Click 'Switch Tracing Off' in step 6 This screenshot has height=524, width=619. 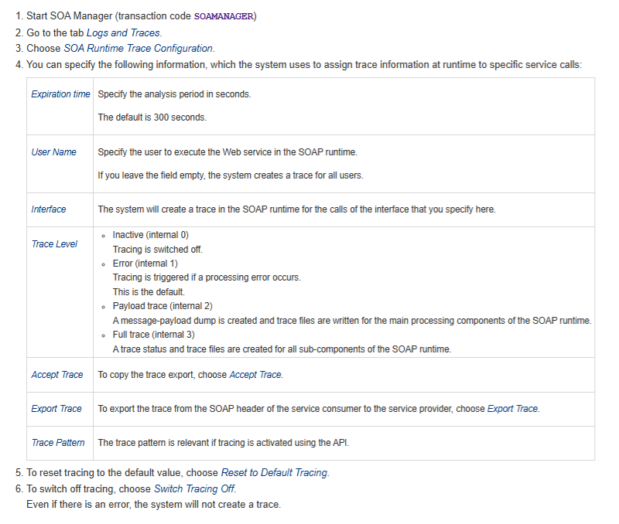pos(194,489)
